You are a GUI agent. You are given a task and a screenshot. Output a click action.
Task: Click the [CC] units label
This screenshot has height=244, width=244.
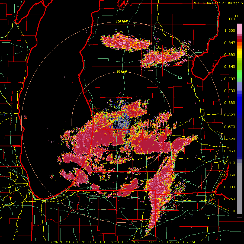[x=231, y=19]
